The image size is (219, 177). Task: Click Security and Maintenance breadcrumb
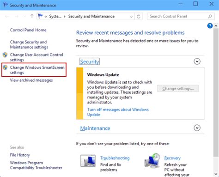coord(91,16)
